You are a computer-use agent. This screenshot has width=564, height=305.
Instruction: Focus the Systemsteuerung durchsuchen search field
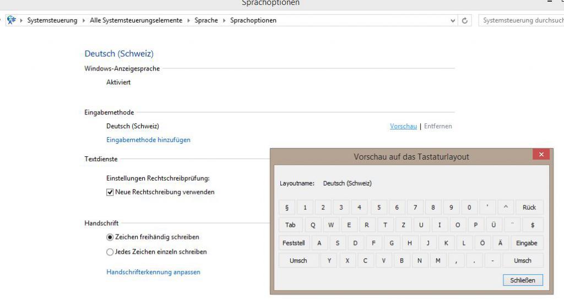click(x=522, y=20)
